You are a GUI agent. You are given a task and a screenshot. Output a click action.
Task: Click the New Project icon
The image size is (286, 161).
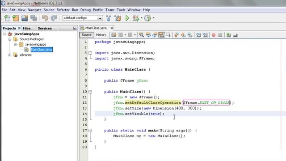click(x=16, y=18)
